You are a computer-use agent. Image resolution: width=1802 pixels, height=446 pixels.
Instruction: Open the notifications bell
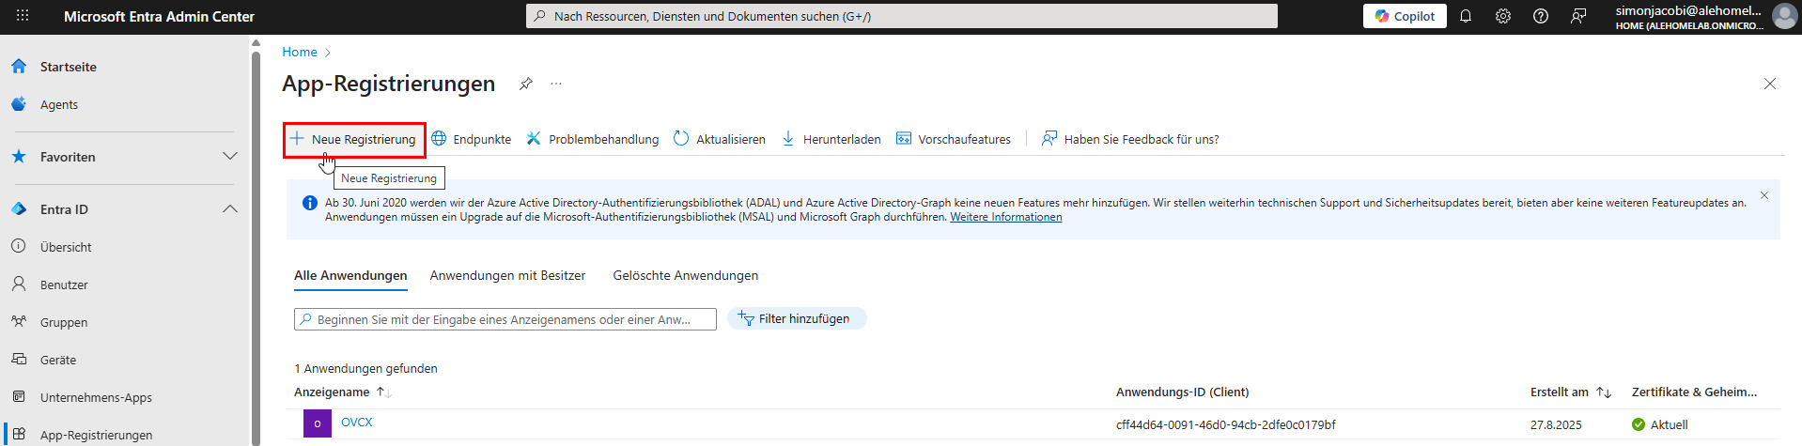1465,16
